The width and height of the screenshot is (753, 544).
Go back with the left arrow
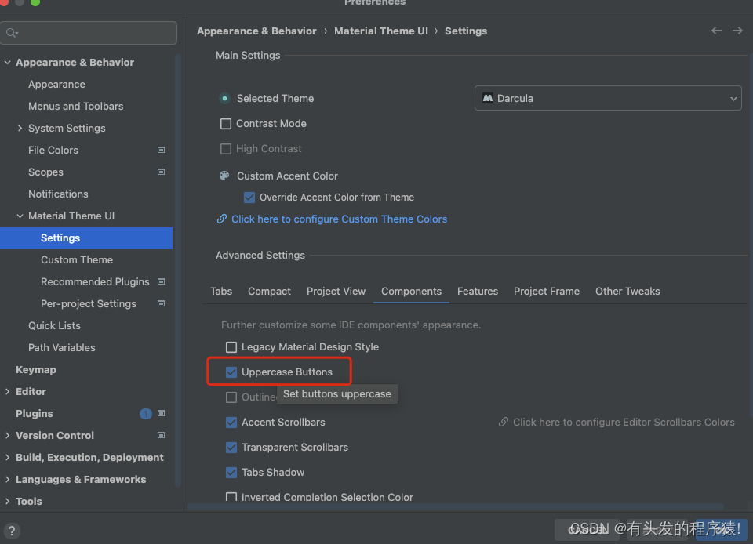[716, 31]
